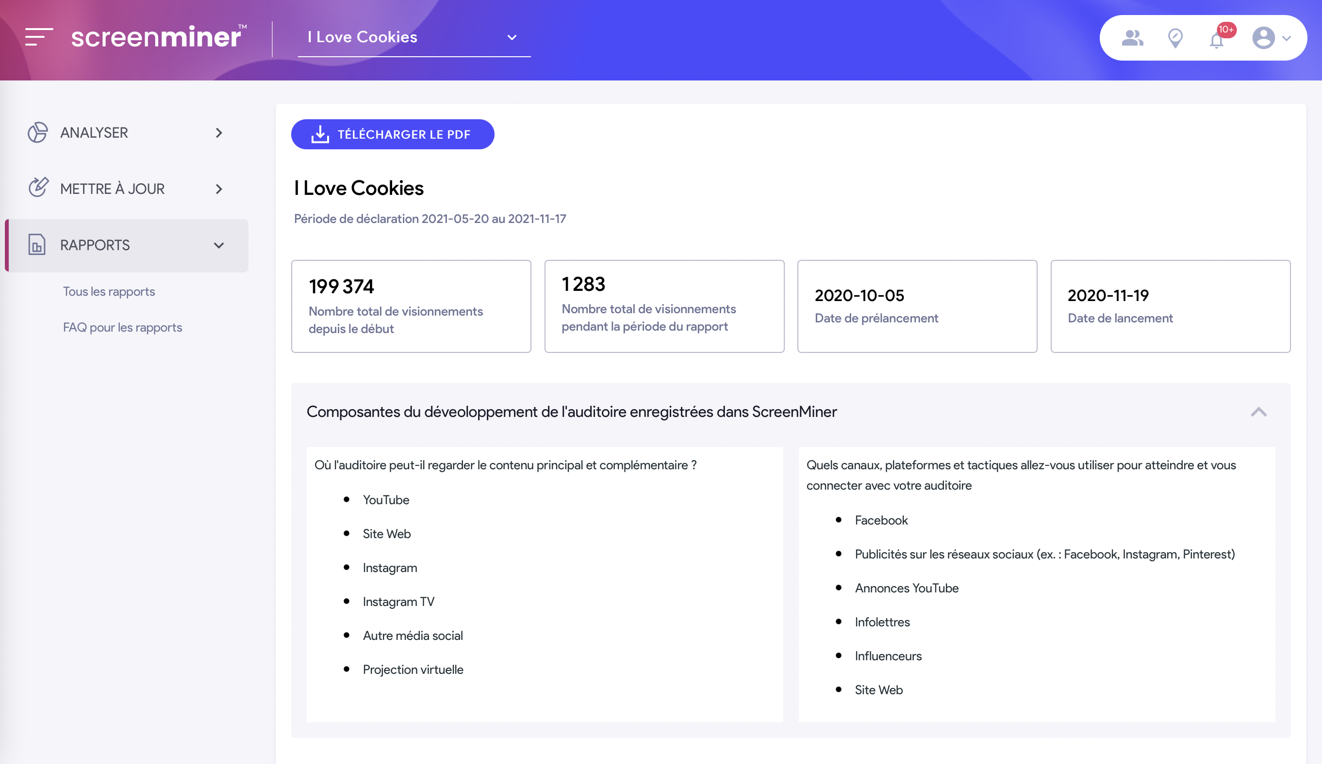Select the RAPPORTS menu item

[x=127, y=245]
